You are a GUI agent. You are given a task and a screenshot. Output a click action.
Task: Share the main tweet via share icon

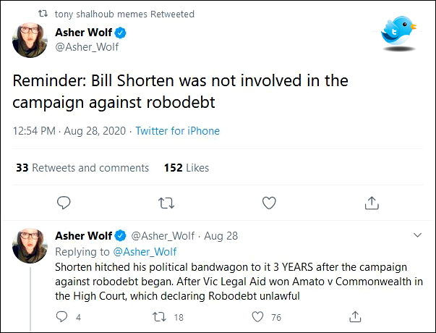pyautogui.click(x=372, y=202)
